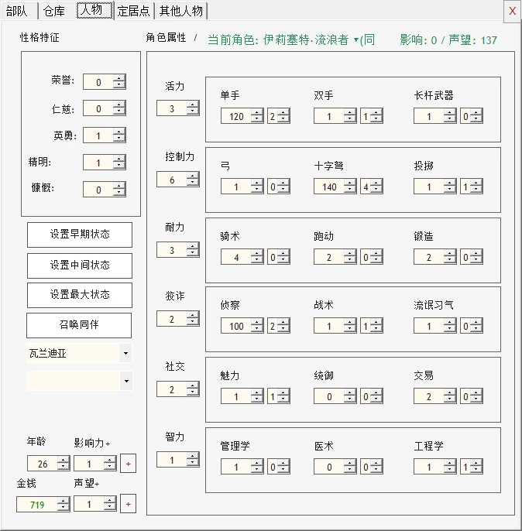Raise the 单手 skill focus-point spinner
Viewport: 522px width, 531px height.
pos(283,113)
